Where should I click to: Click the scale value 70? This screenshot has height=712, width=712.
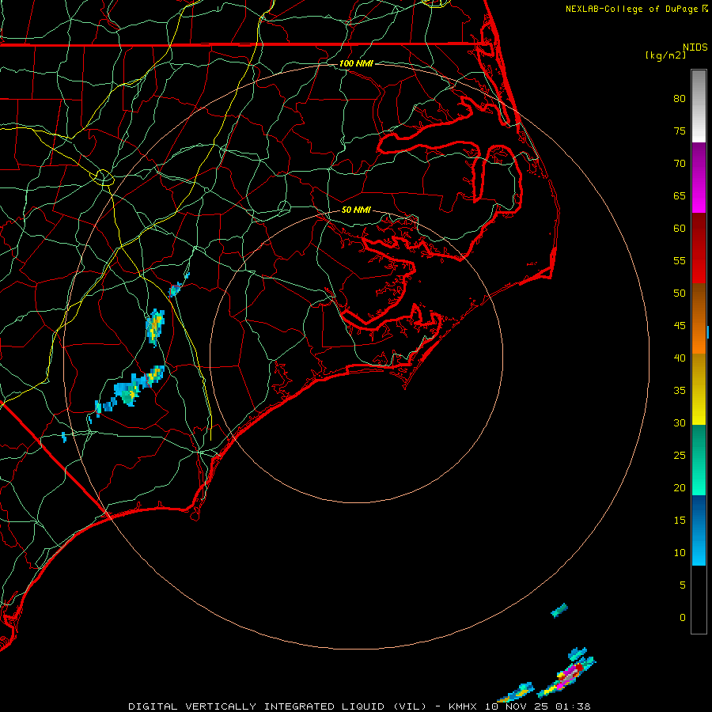[680, 164]
